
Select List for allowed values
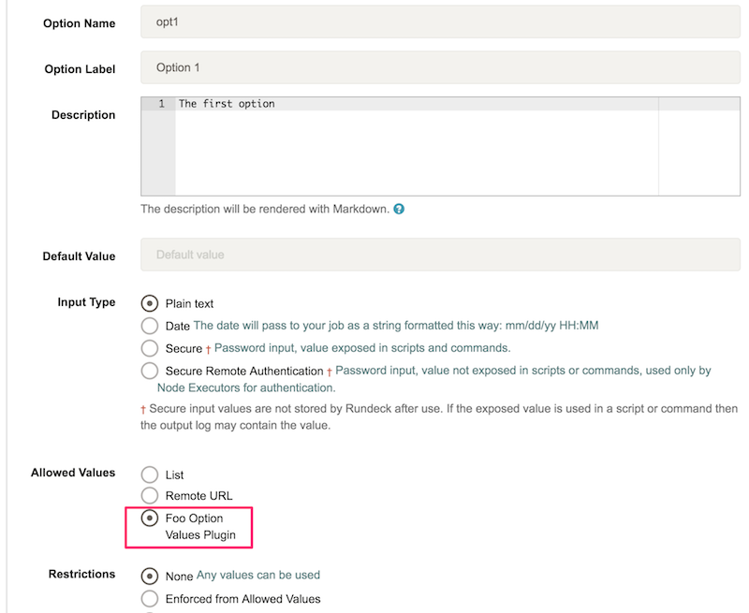point(150,474)
